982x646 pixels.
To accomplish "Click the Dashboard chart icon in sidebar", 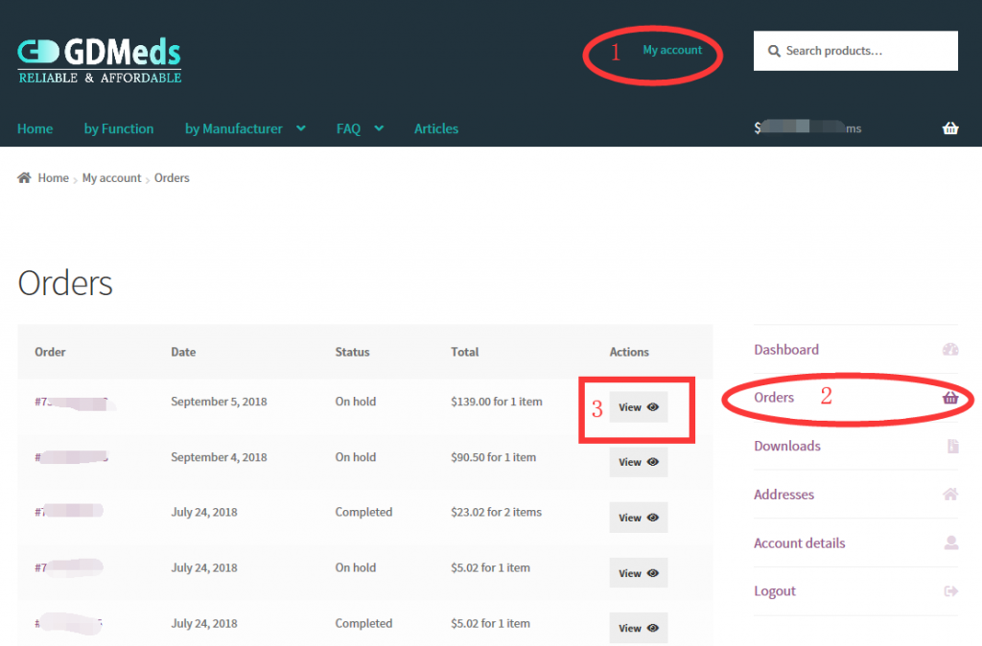I will tap(949, 349).
